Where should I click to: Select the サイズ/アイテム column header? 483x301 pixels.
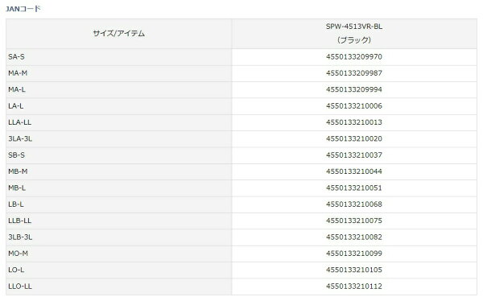tap(119, 34)
